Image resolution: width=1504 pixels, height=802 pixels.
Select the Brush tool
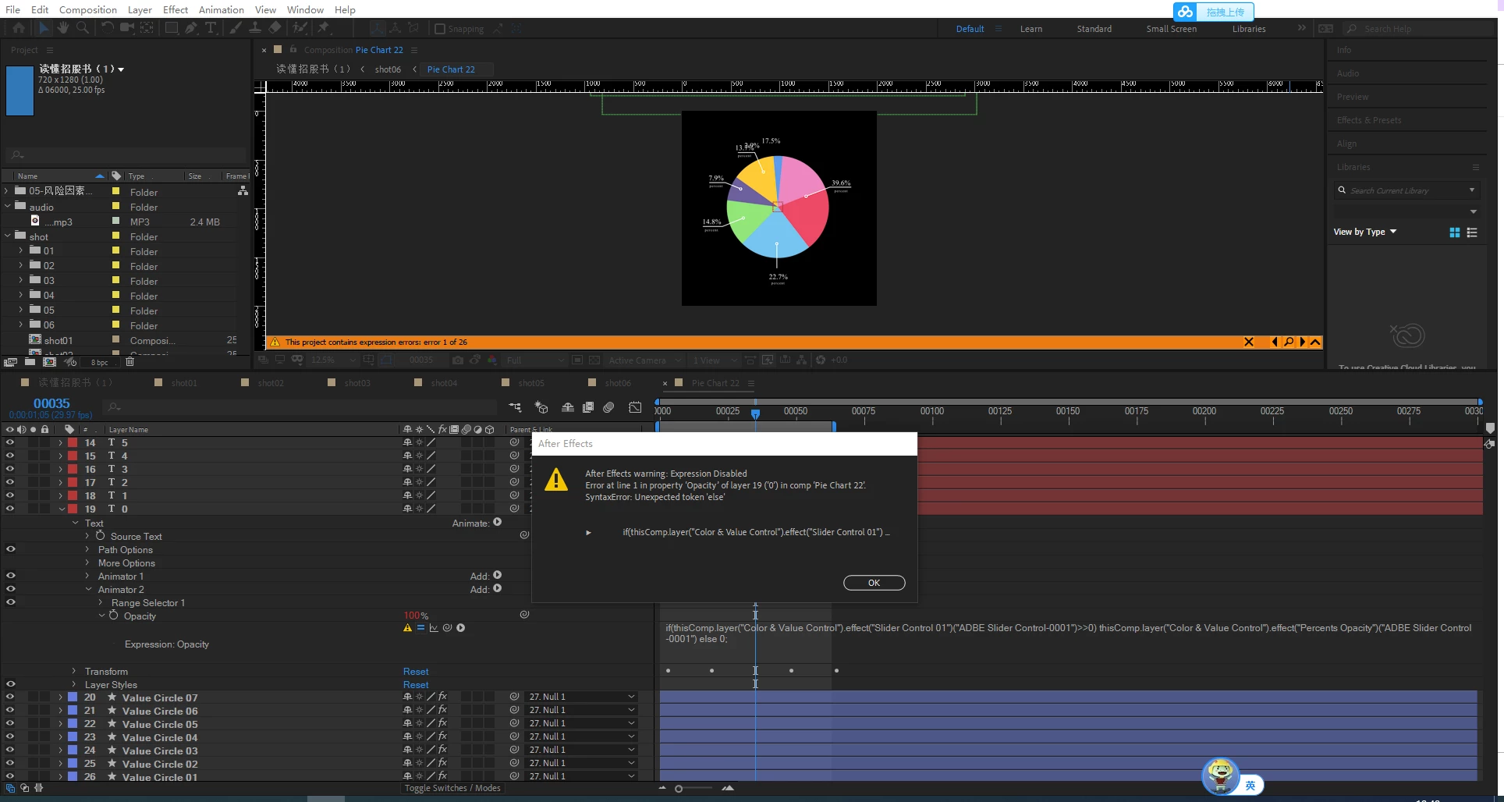[x=235, y=28]
